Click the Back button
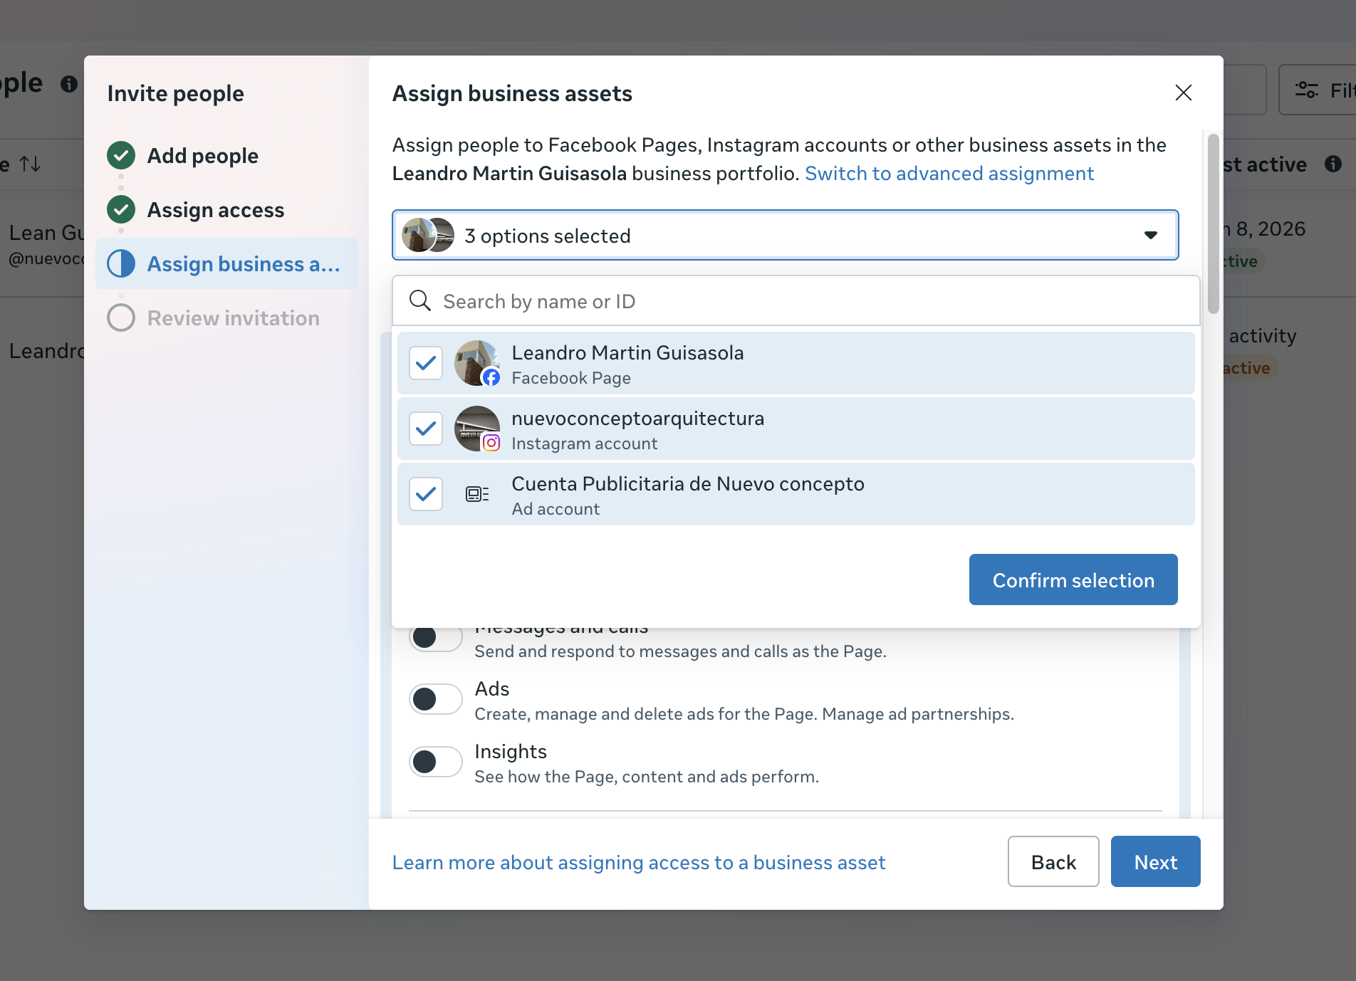1356x981 pixels. [x=1053, y=861]
